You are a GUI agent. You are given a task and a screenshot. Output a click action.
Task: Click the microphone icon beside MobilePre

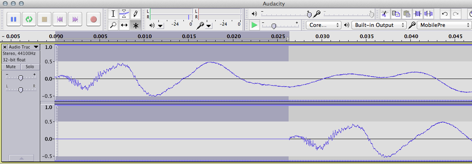[x=412, y=25]
